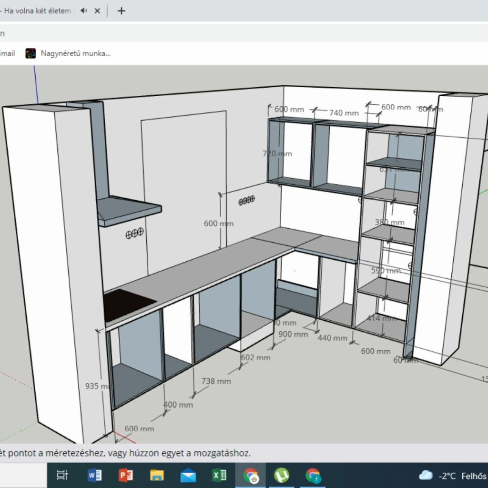Open the 'Nagynéretű munka...' bookmark
The width and height of the screenshot is (488, 488).
tap(68, 53)
